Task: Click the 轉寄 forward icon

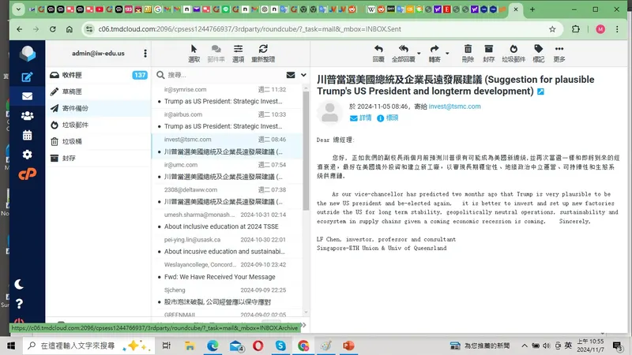Action: coord(434,53)
